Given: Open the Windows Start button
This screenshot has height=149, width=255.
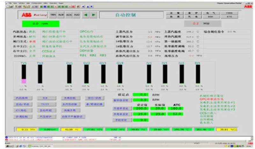Looking at the screenshot, I should click(x=9, y=146).
